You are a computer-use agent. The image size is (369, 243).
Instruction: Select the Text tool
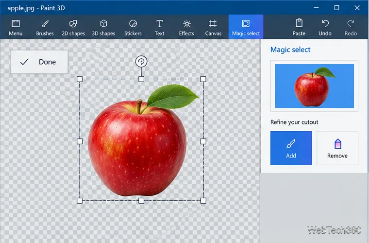point(160,27)
